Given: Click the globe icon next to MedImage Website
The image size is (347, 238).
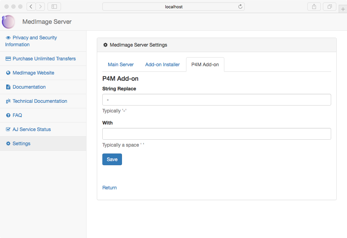Looking at the screenshot, I should tap(8, 73).
